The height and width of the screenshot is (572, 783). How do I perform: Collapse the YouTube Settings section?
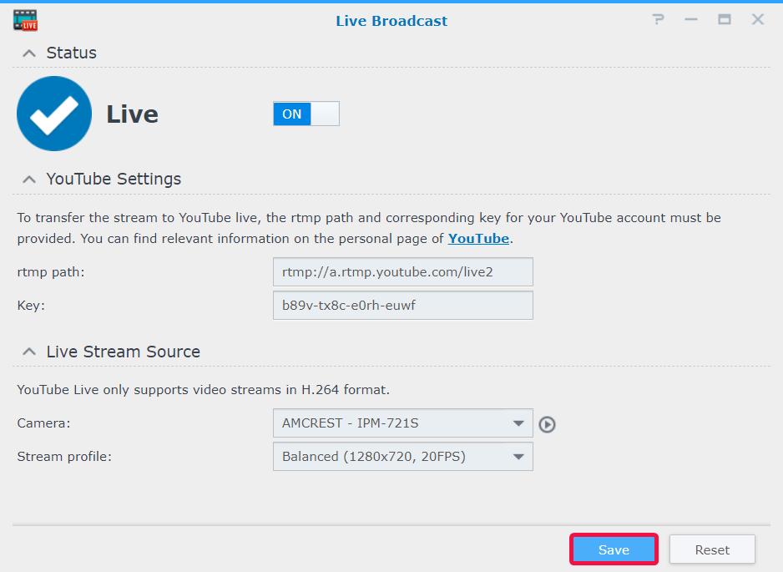point(29,179)
